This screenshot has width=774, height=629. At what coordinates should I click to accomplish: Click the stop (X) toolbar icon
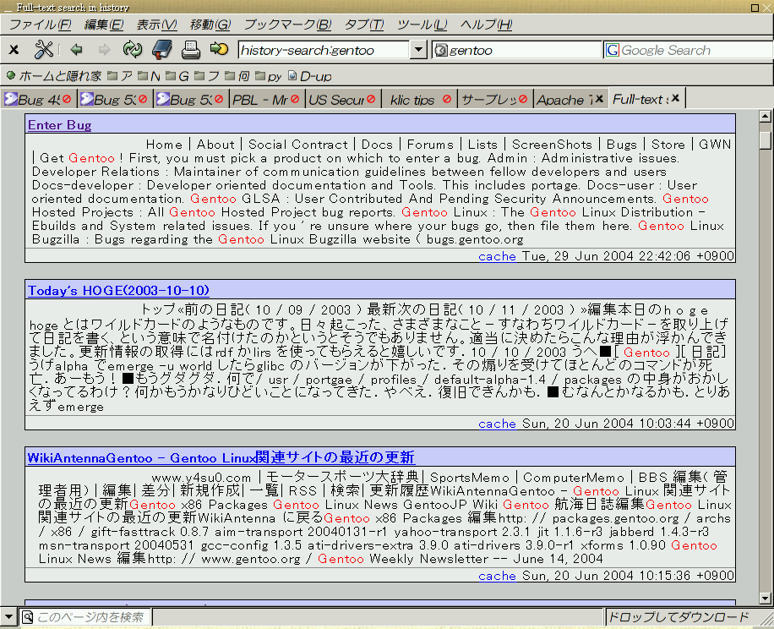point(14,49)
